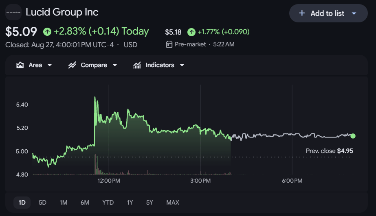
Task: Click the Indicators chart icon
Action: click(137, 65)
